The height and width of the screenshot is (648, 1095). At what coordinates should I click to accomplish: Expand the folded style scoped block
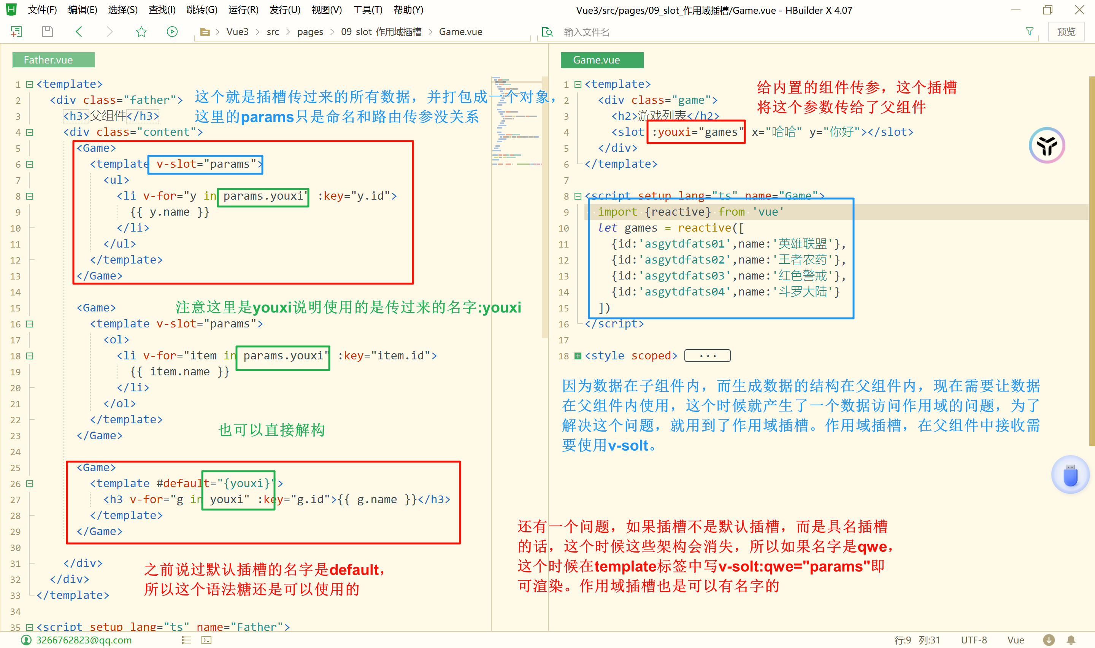coord(578,356)
